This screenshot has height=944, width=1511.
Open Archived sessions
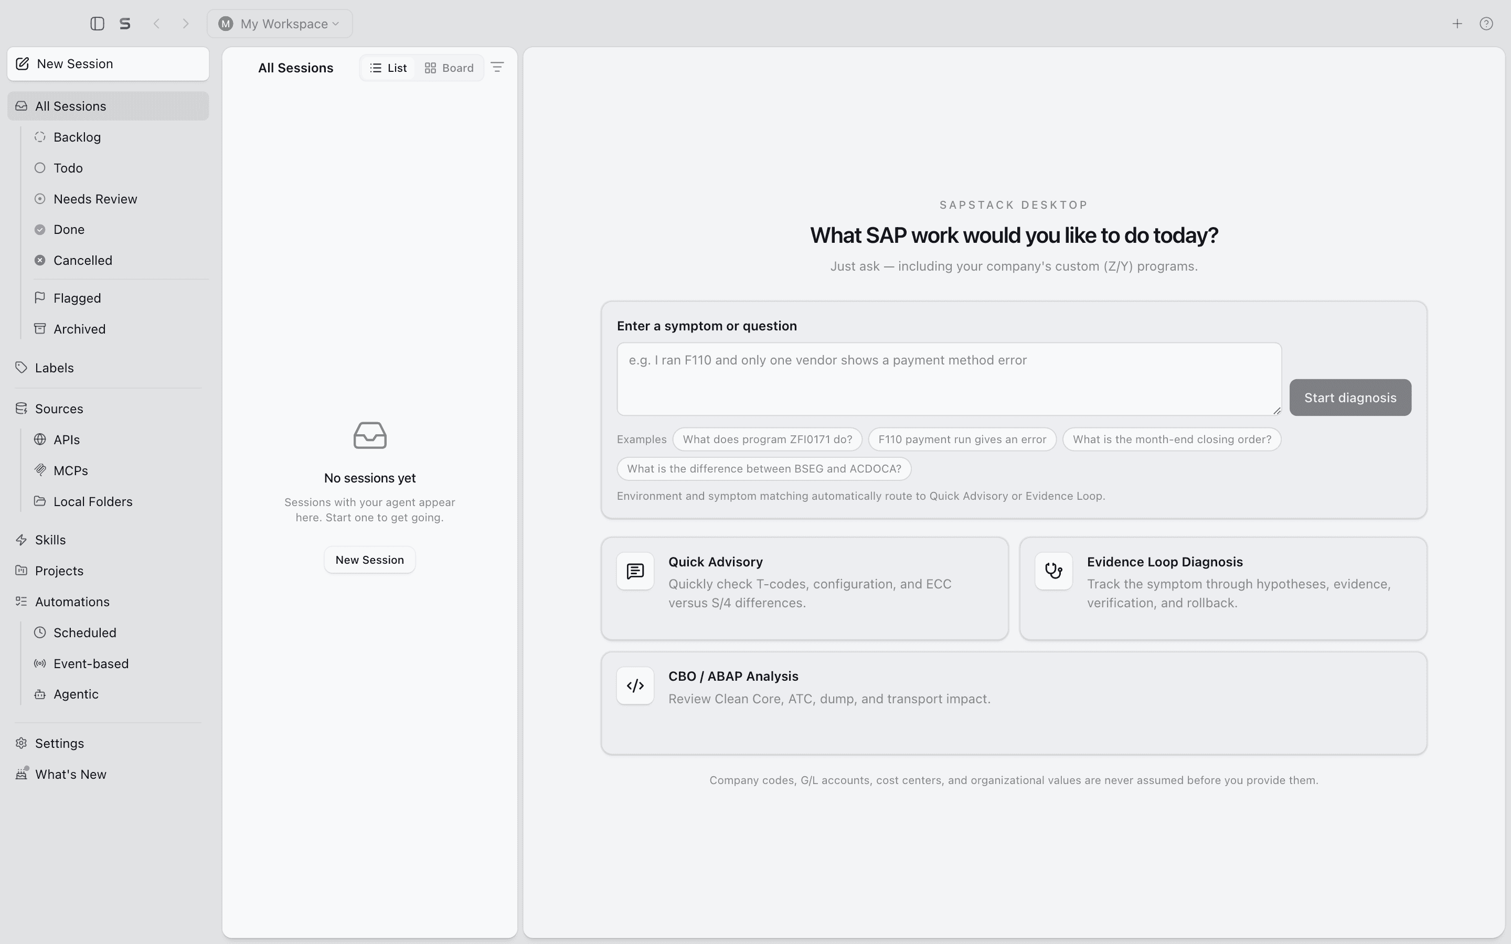[118, 329]
